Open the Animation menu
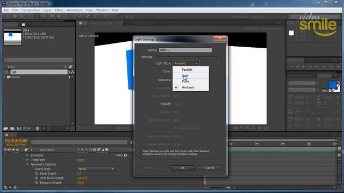The width and height of the screenshot is (344, 193). point(74,10)
